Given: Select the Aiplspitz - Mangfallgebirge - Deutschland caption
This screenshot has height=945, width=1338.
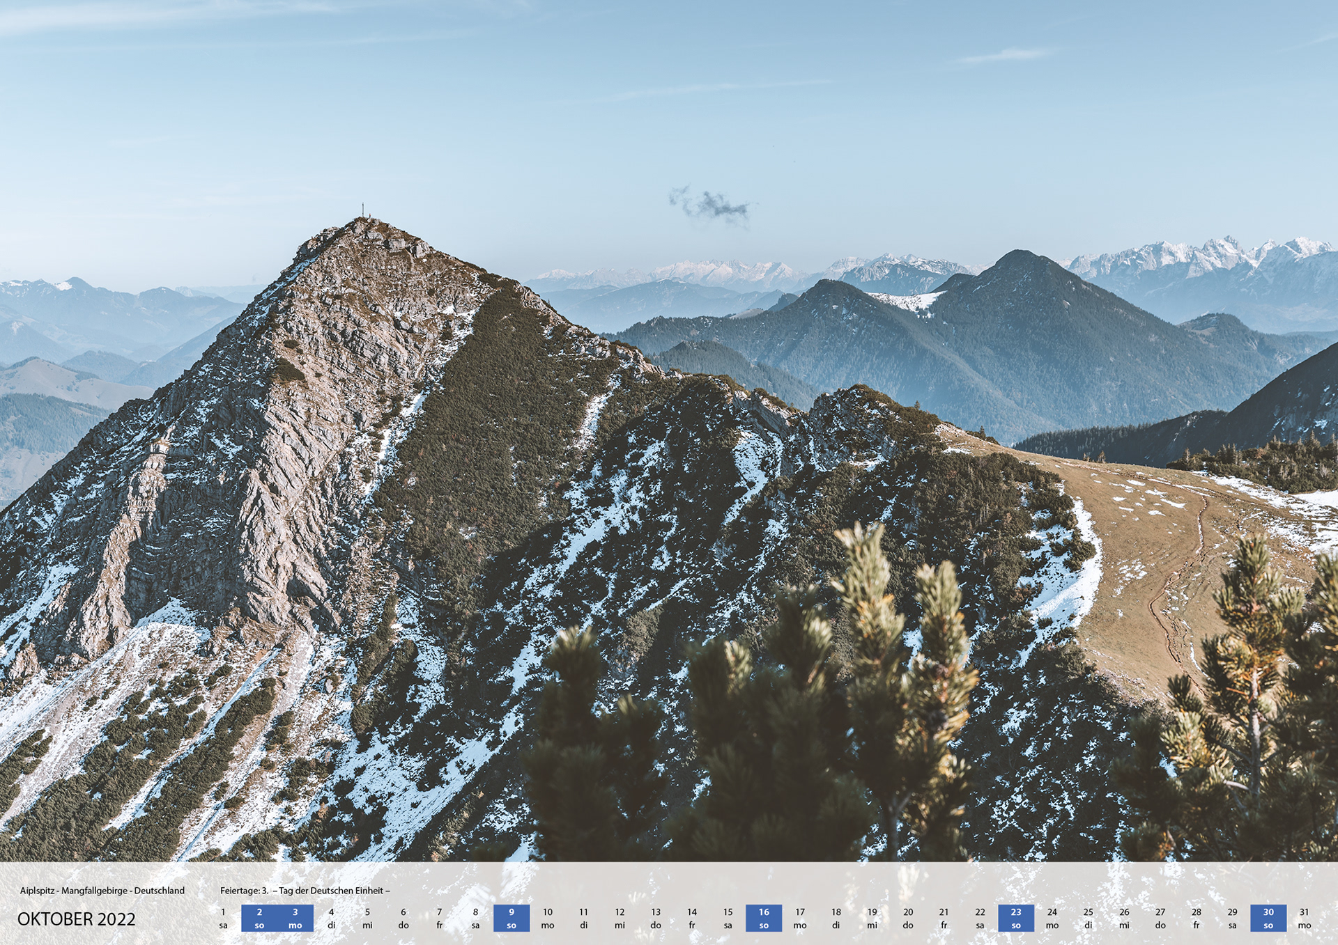Looking at the screenshot, I should pyautogui.click(x=102, y=890).
